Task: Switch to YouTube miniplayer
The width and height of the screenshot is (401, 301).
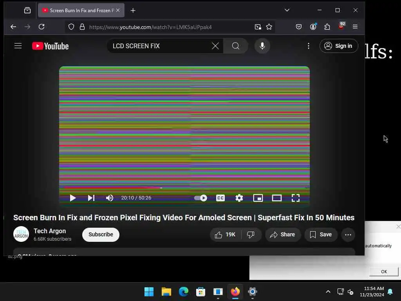Action: coord(258,198)
